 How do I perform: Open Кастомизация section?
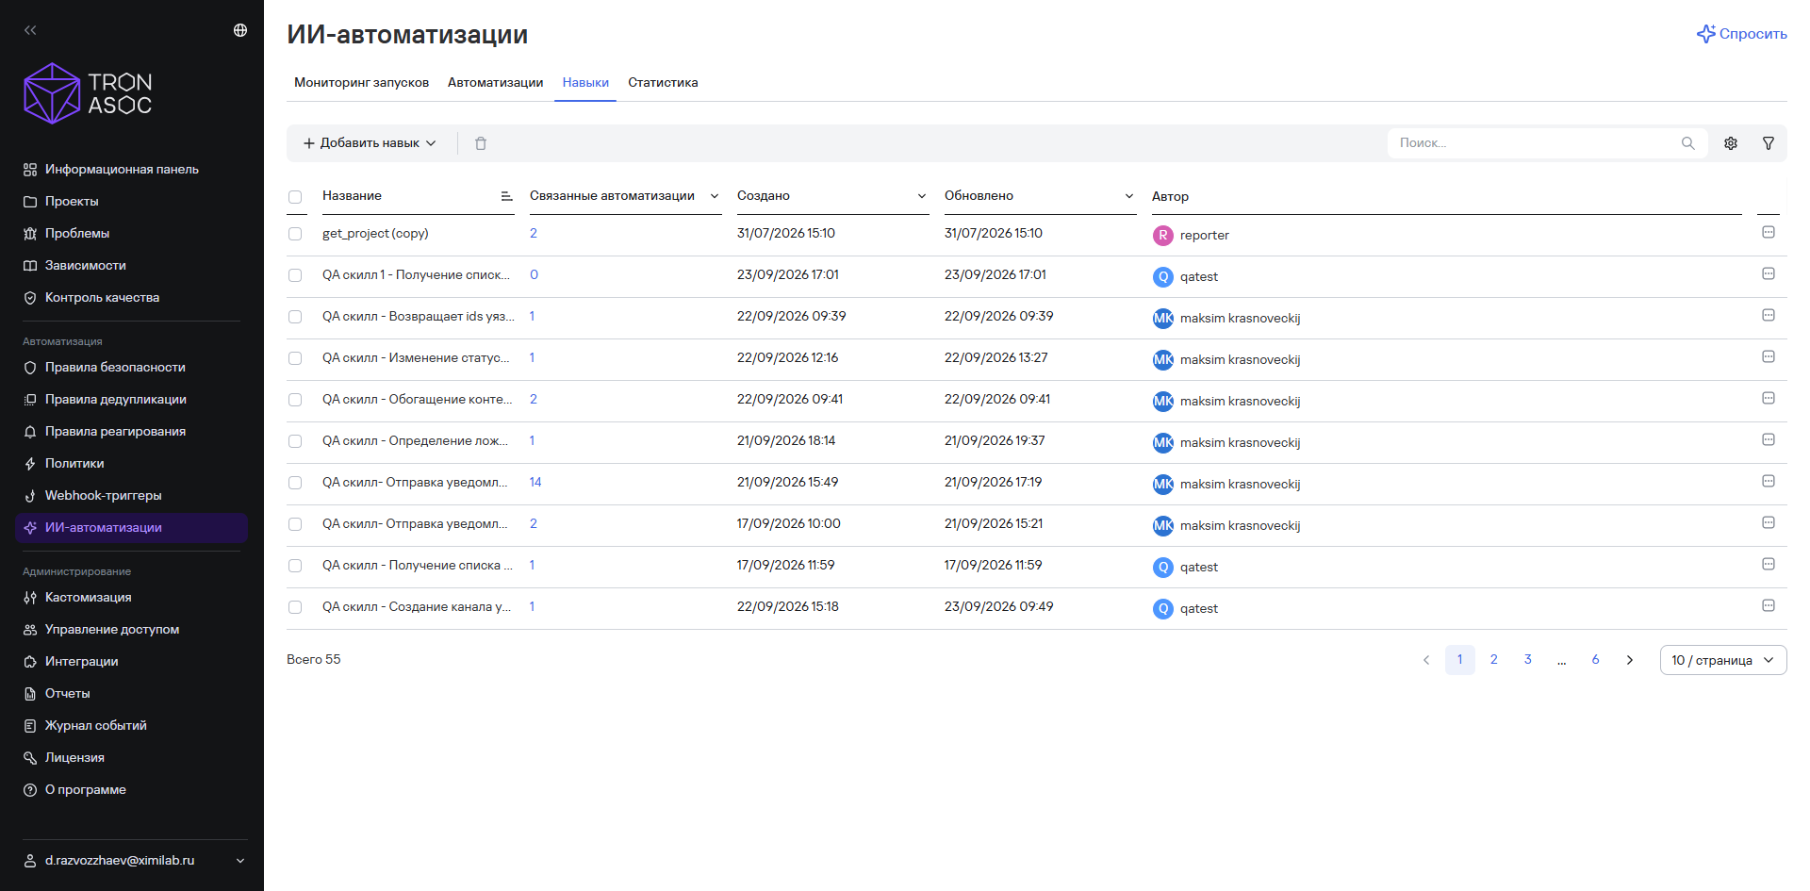click(x=89, y=598)
